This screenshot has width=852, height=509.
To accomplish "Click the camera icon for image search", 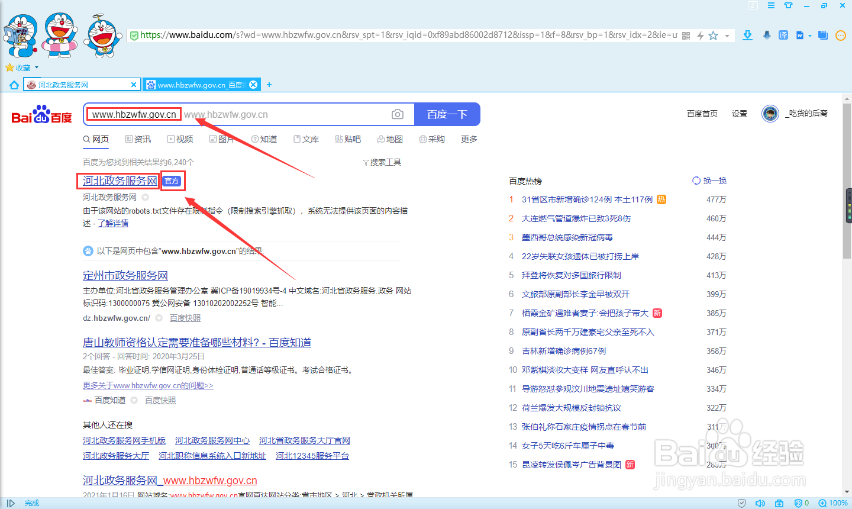I will (x=397, y=114).
